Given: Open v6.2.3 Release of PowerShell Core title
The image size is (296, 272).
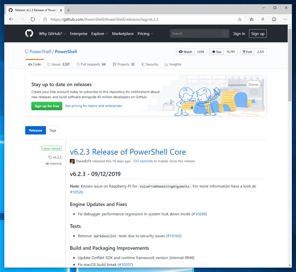Looking at the screenshot, I should click(128, 152).
